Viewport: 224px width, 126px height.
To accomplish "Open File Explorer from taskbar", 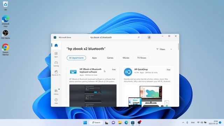I will pos(120,122).
